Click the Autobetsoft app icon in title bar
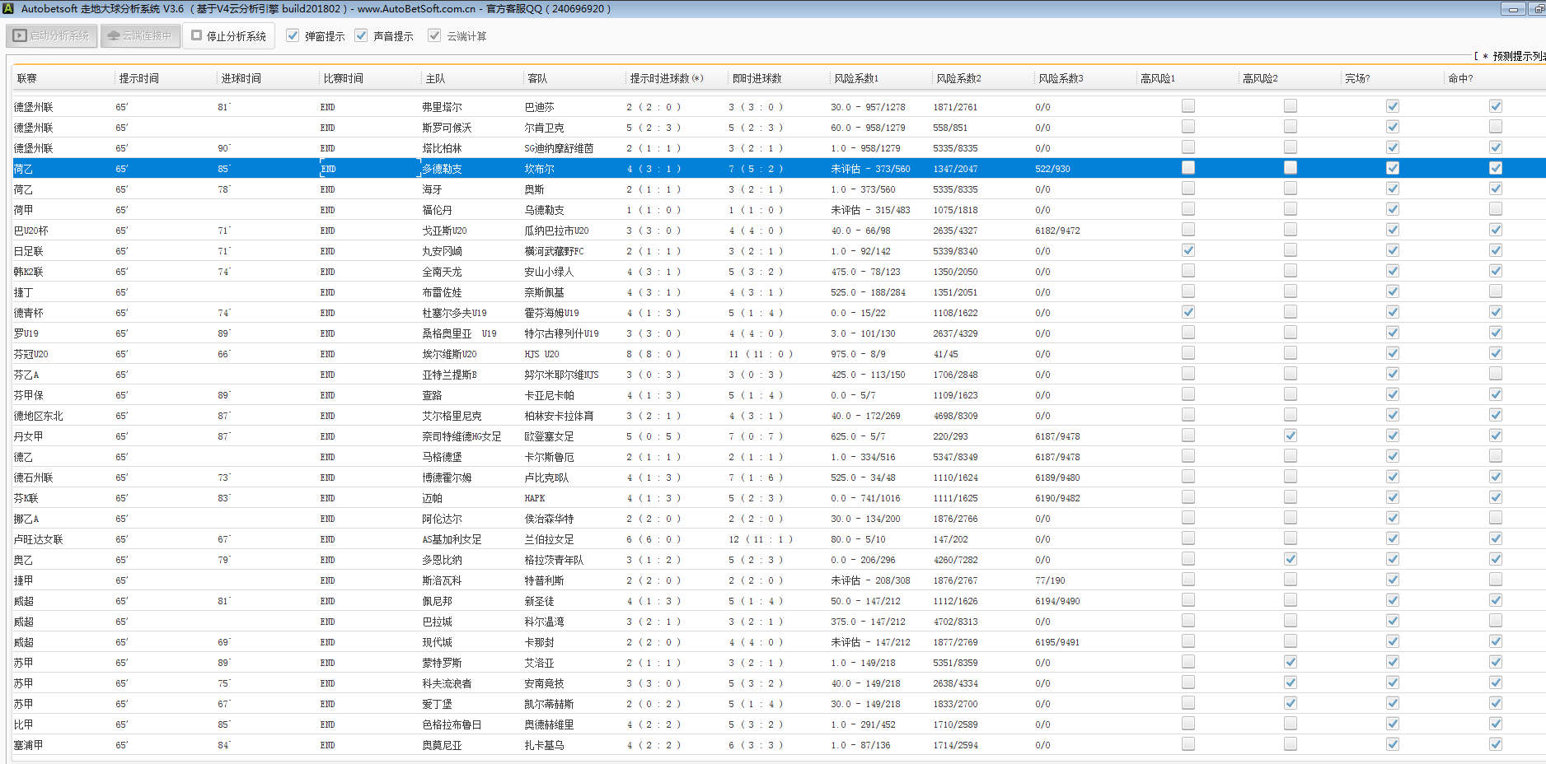The width and height of the screenshot is (1546, 764). point(7,8)
